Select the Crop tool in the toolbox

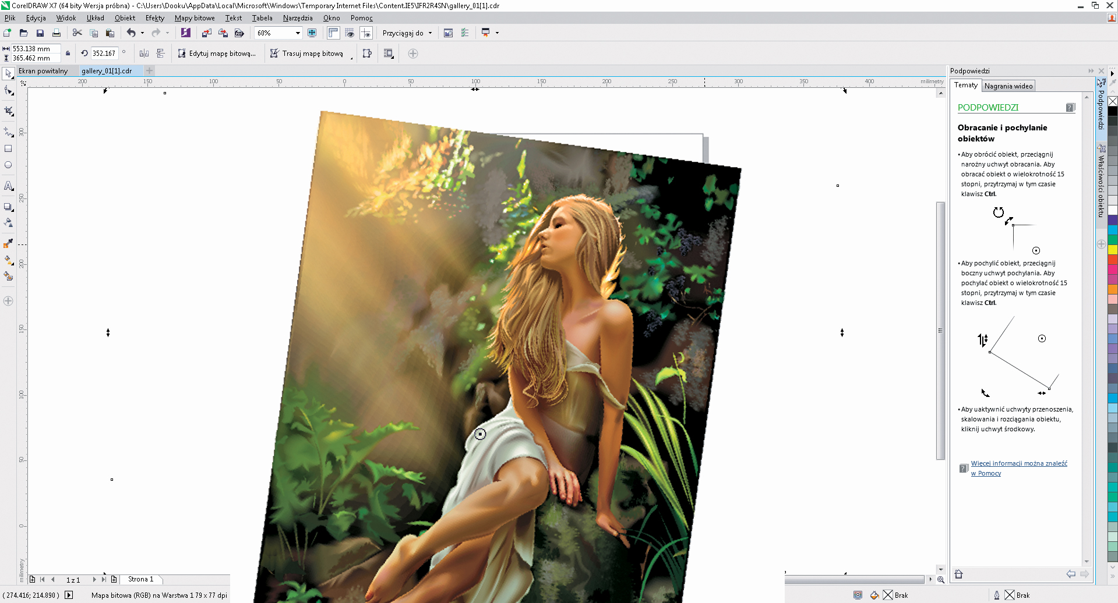8,111
